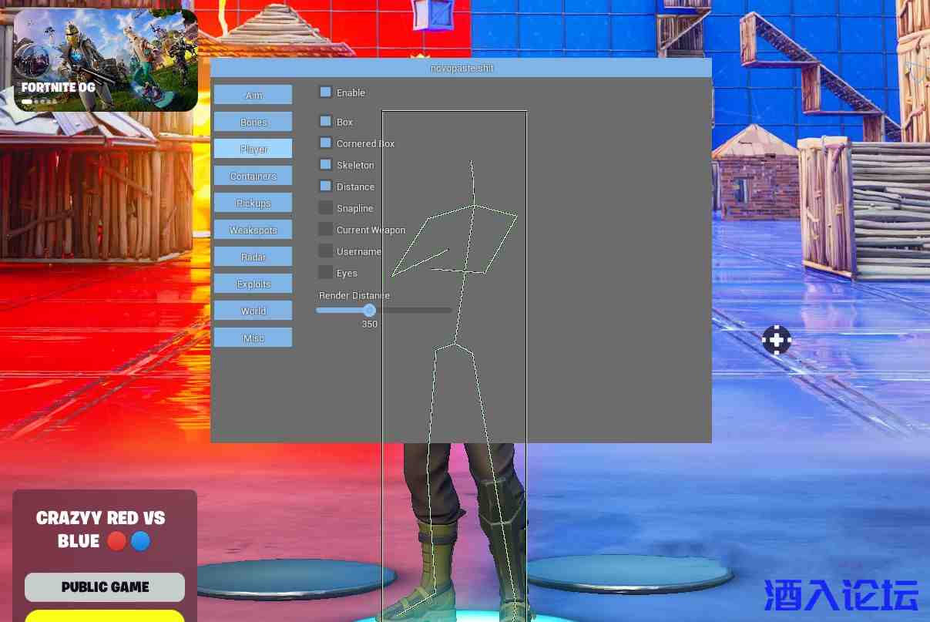Open the Aim tab
The height and width of the screenshot is (622, 930).
coord(253,95)
